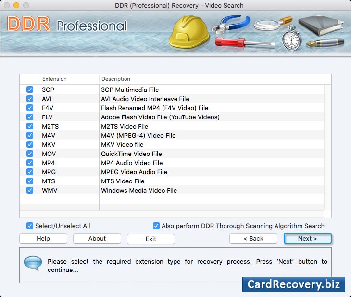Screen dimensions: 351x297
Task: Click the yellow hard hat icon
Action: point(189,32)
